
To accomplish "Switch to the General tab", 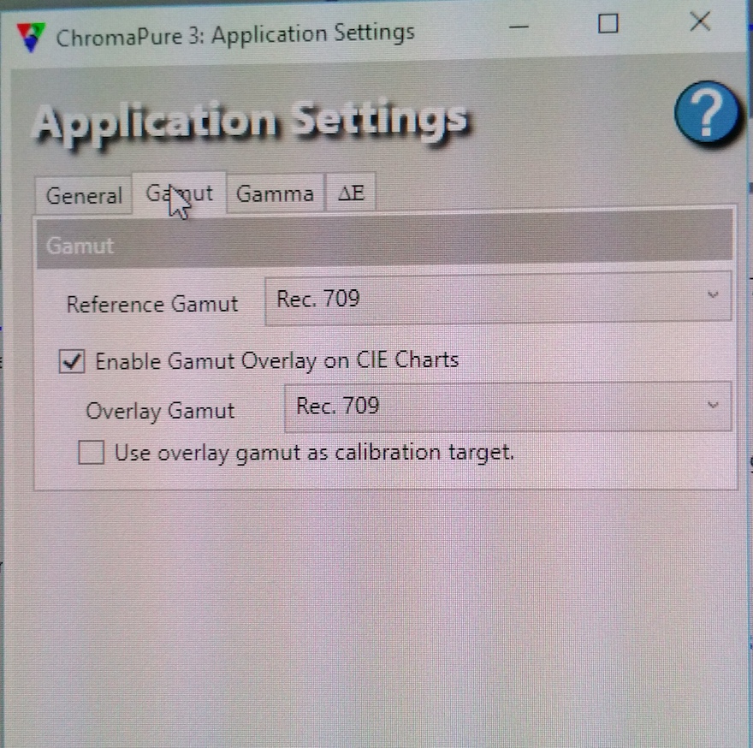I will tap(84, 196).
